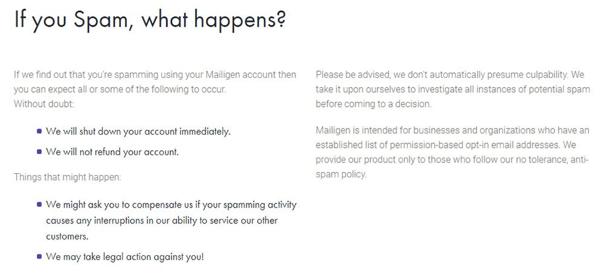Click bullet icon beside 'not refund your account'
The image size is (604, 274).
click(x=39, y=151)
